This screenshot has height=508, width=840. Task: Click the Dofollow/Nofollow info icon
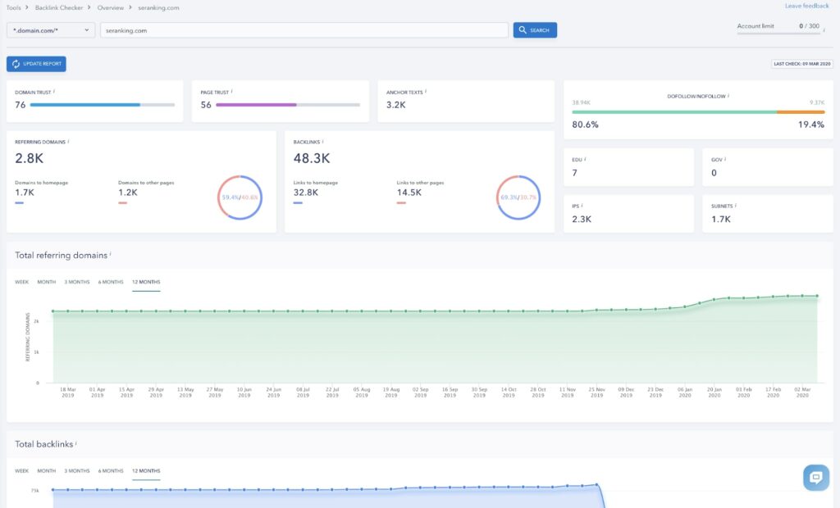pos(728,96)
